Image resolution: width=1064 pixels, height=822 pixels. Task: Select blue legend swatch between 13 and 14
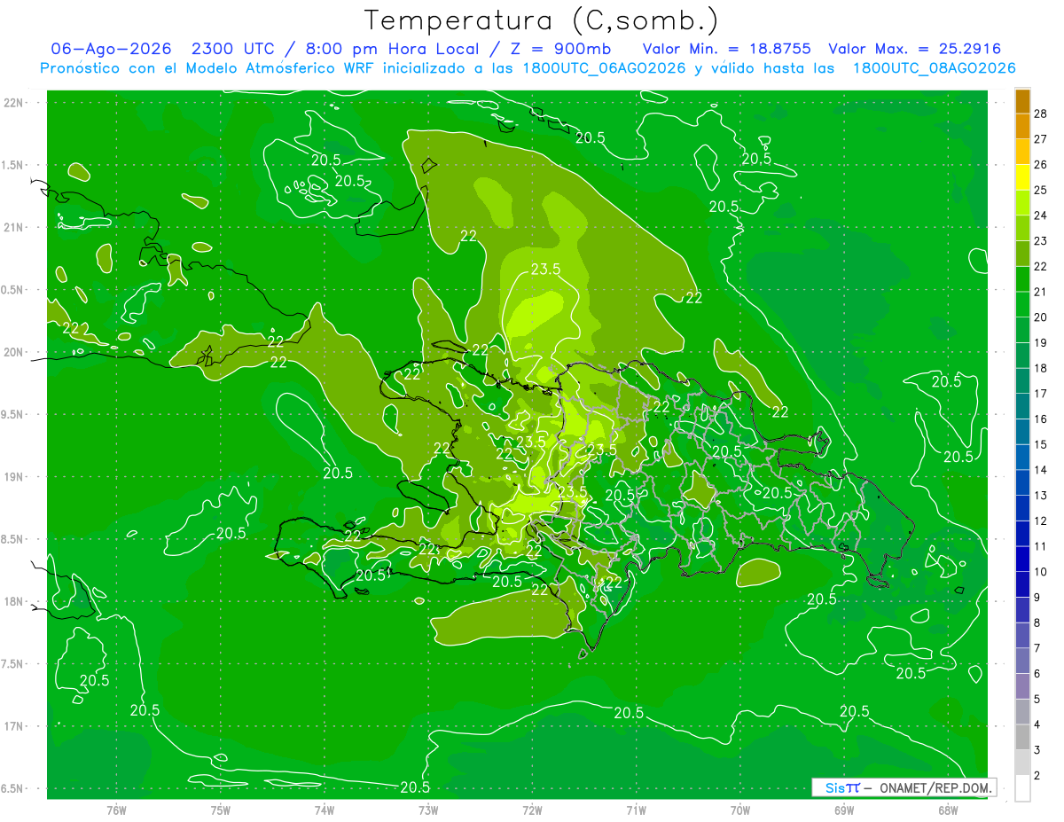pos(1022,482)
